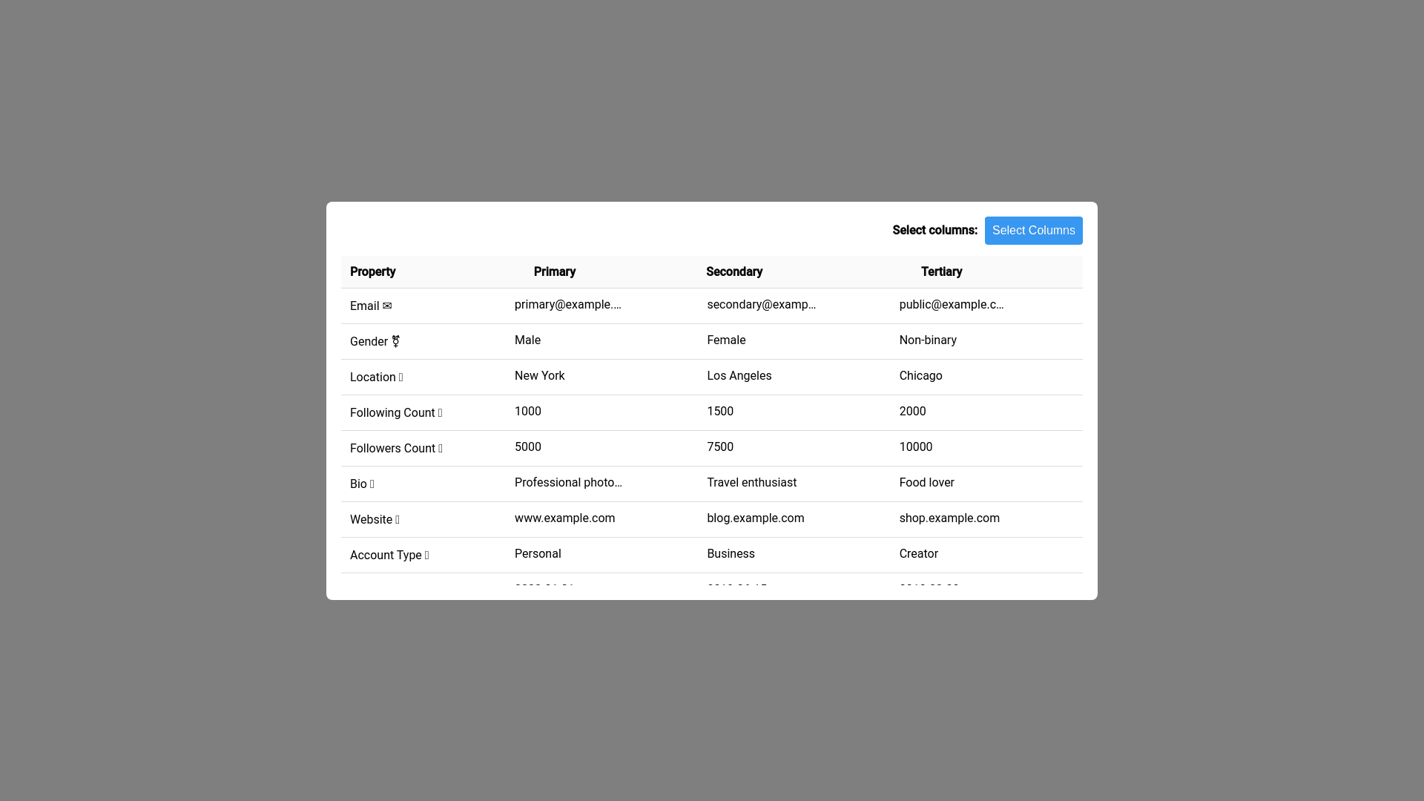Click the gender symbol icon
The image size is (1424, 801).
pyautogui.click(x=395, y=342)
